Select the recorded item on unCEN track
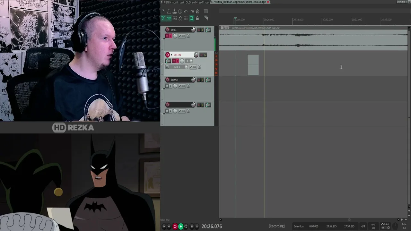 [253, 65]
